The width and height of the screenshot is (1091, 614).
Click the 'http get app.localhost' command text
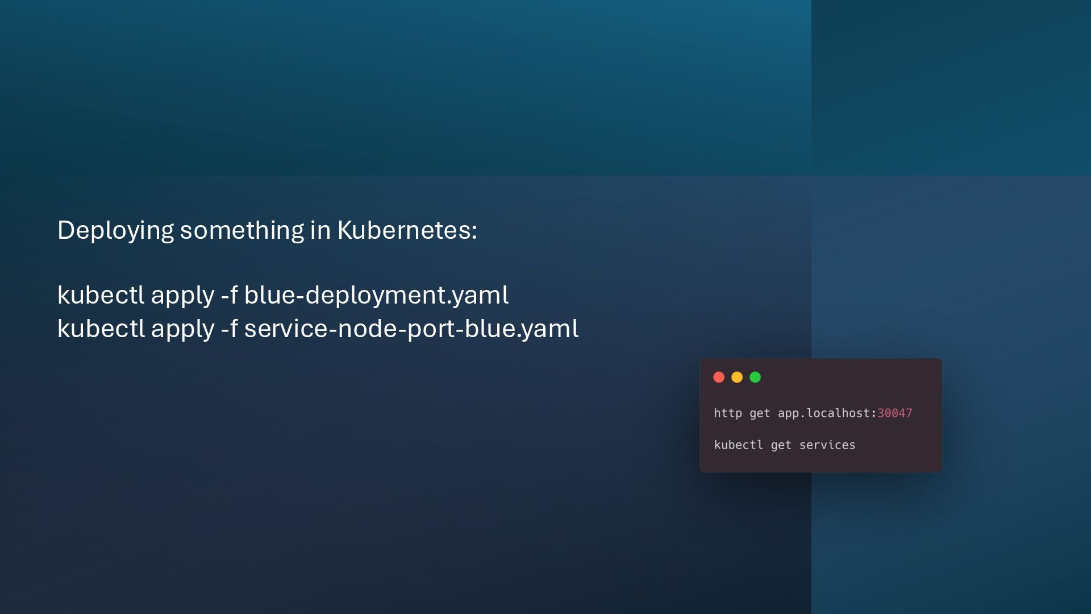coord(794,413)
